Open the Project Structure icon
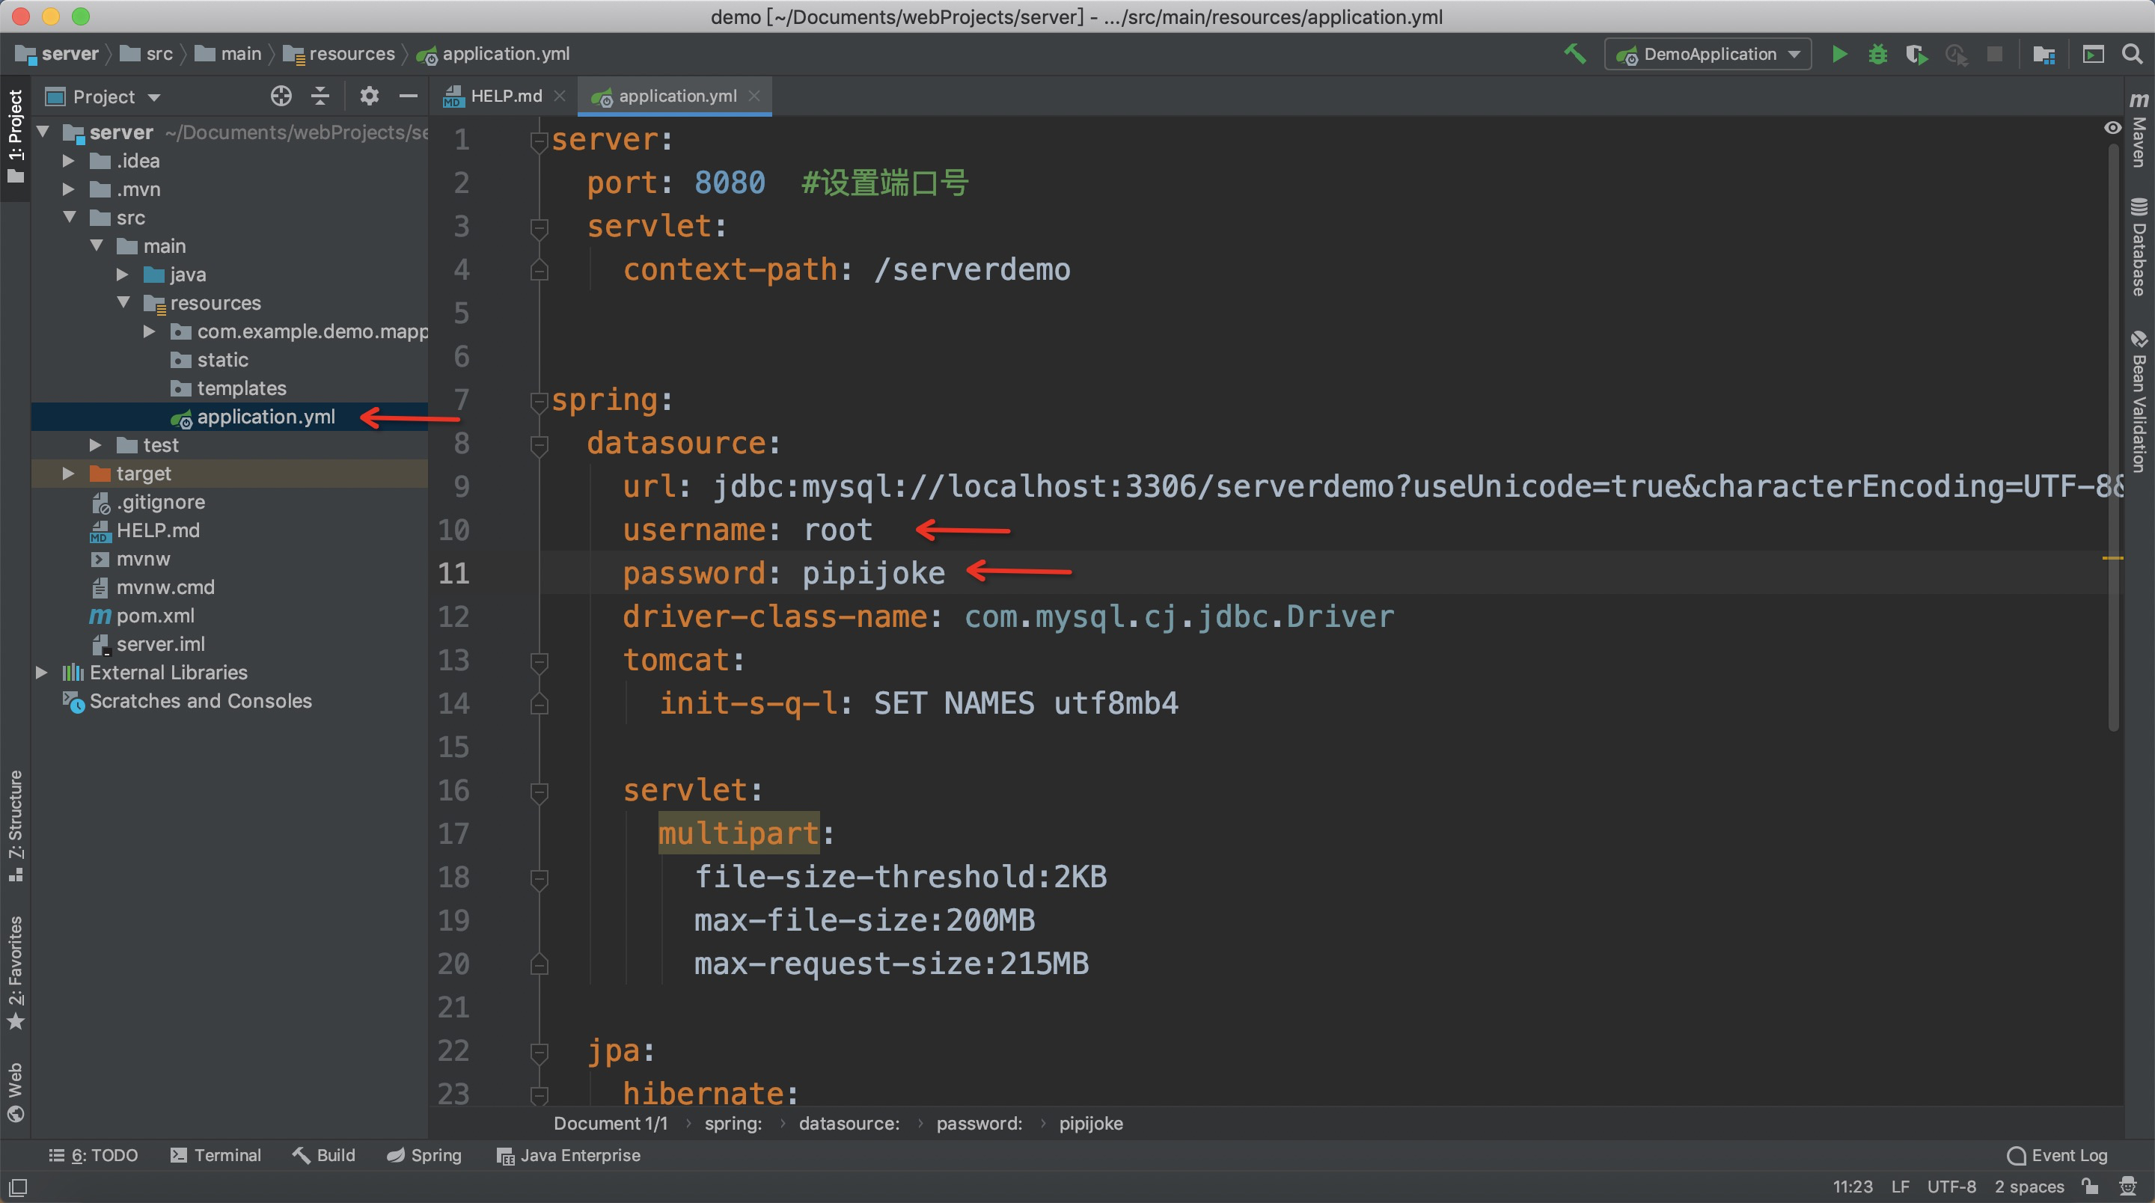Viewport: 2155px width, 1203px height. tap(2044, 55)
